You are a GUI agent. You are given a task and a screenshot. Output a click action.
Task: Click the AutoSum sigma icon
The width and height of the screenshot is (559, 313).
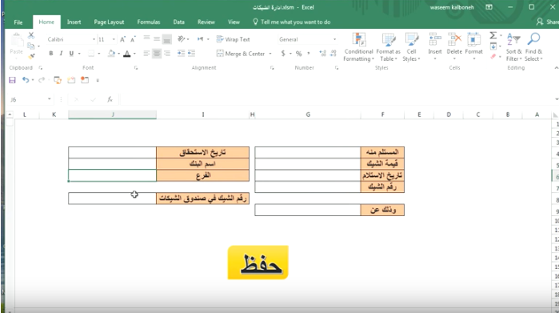pyautogui.click(x=493, y=36)
